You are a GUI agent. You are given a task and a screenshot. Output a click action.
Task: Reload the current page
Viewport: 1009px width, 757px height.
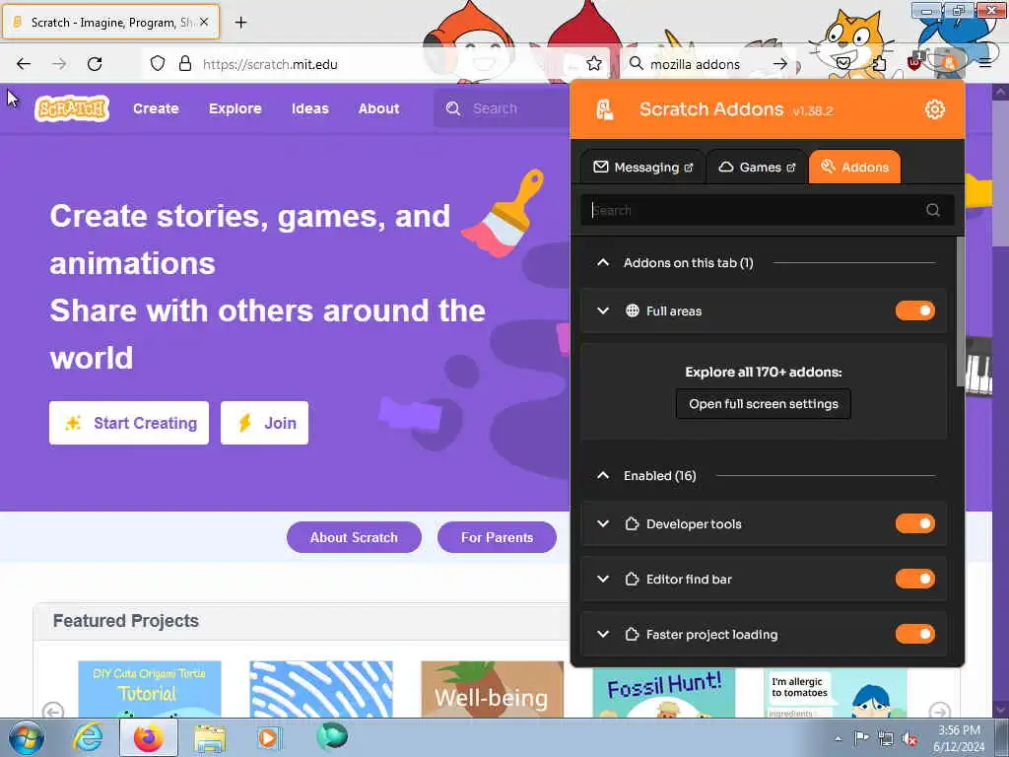pos(95,63)
